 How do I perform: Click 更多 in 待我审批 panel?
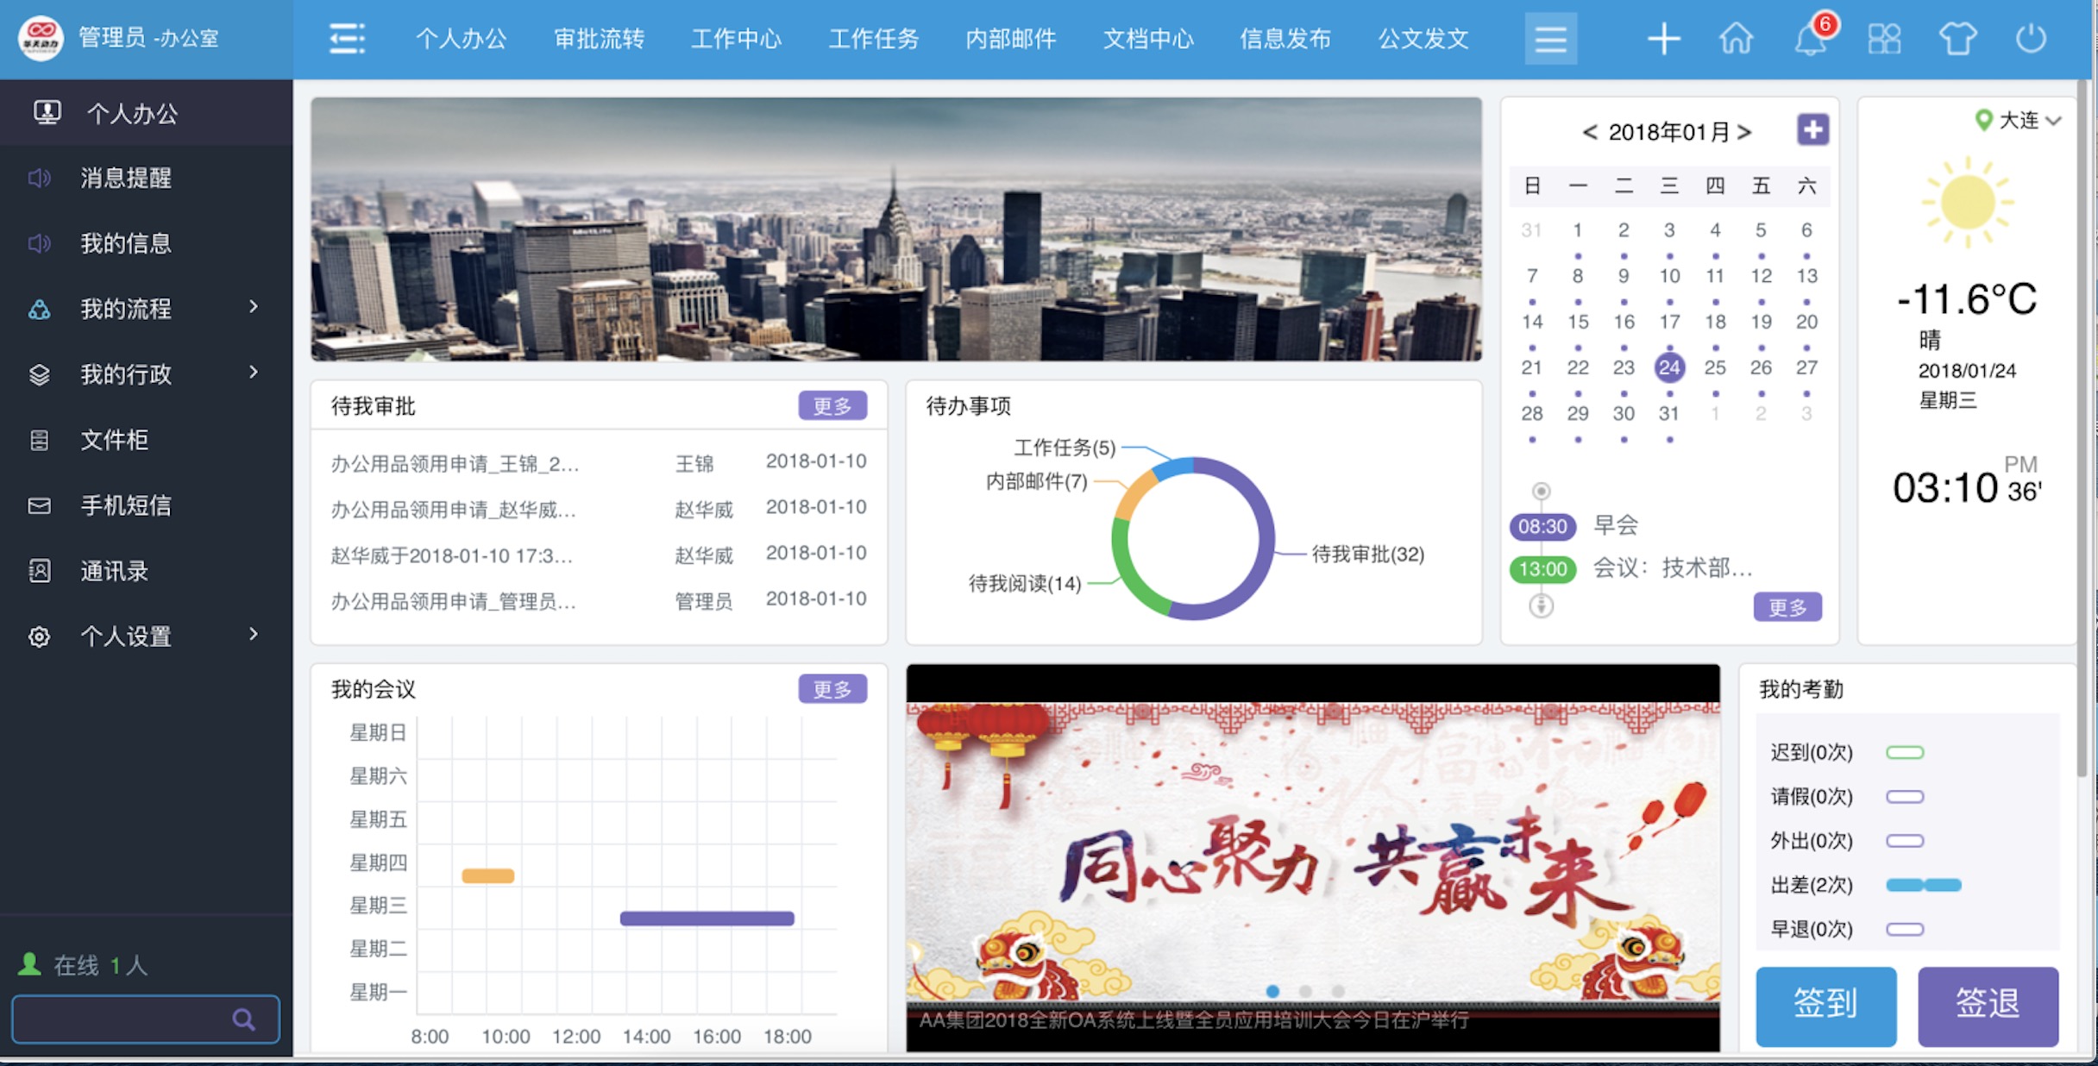[832, 405]
